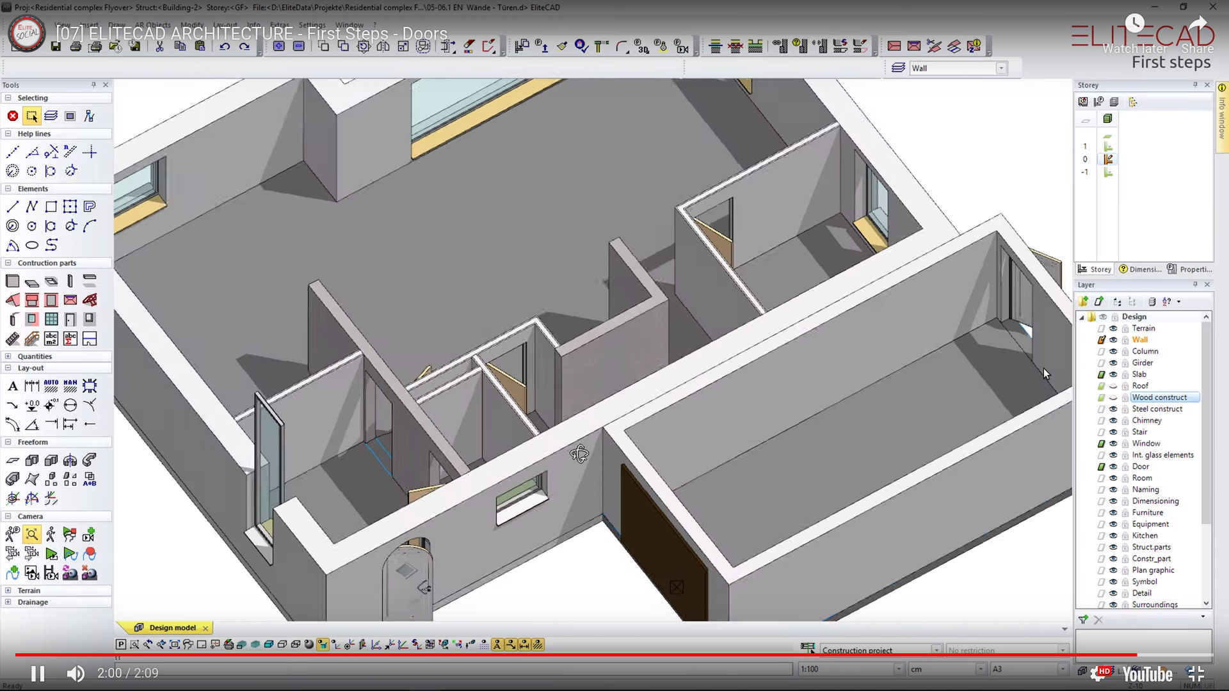Screen dimensions: 1229x691
Task: Click the layer filter funnel icon
Action: (1083, 619)
